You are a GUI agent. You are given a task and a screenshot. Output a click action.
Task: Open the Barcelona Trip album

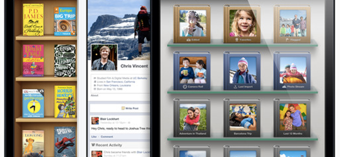(242, 118)
